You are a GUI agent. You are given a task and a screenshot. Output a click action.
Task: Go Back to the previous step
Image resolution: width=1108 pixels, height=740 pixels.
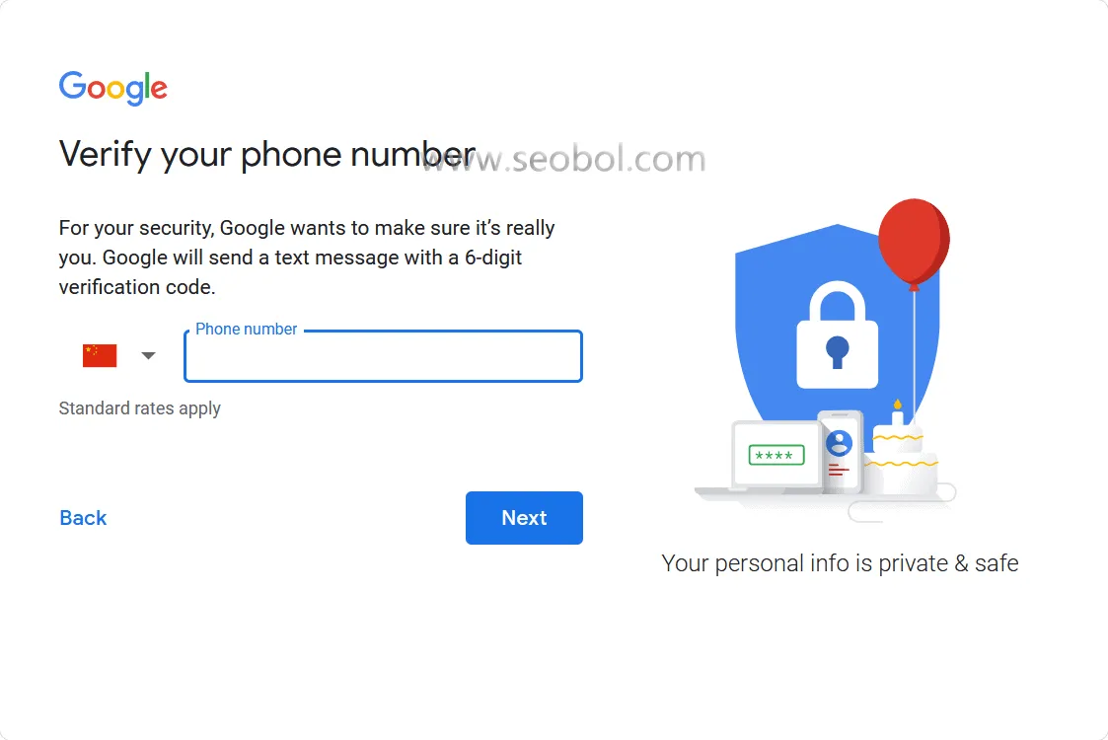pos(84,518)
